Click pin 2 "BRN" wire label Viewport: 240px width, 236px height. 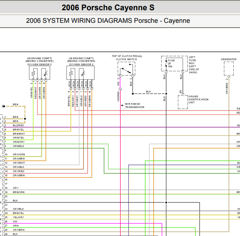tap(15, 121)
